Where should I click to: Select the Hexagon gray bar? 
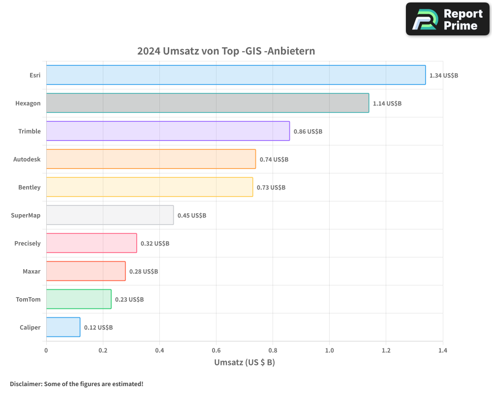pyautogui.click(x=207, y=103)
